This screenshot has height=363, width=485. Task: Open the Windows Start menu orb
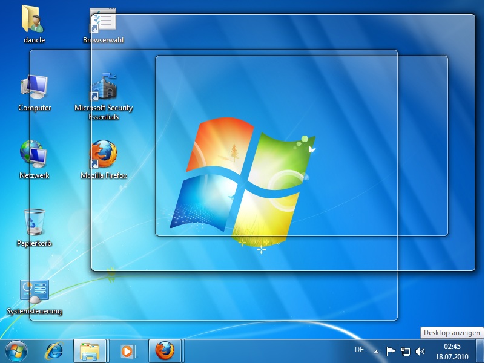[x=16, y=350]
